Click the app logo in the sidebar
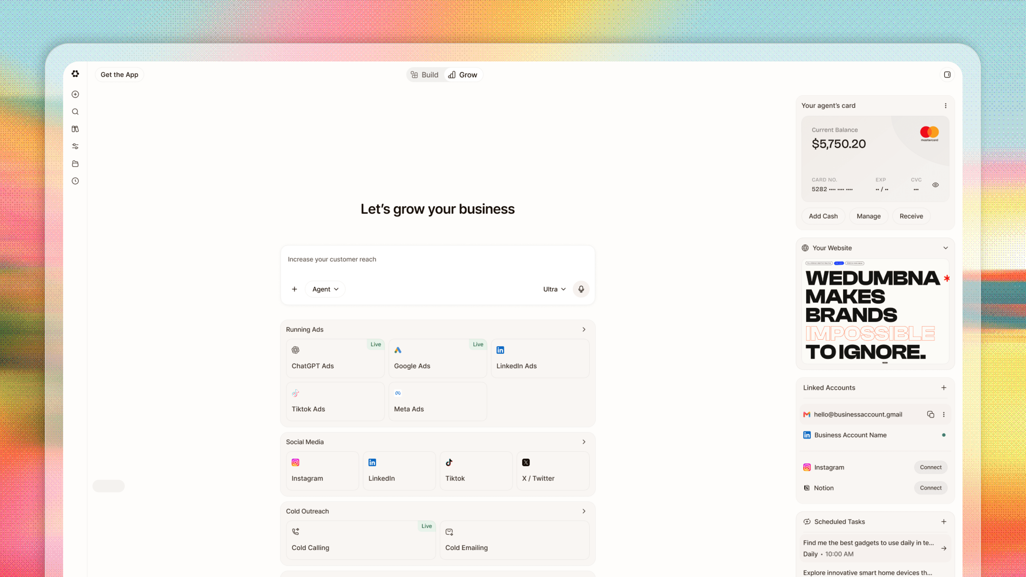Viewport: 1026px width, 577px height. (75, 74)
